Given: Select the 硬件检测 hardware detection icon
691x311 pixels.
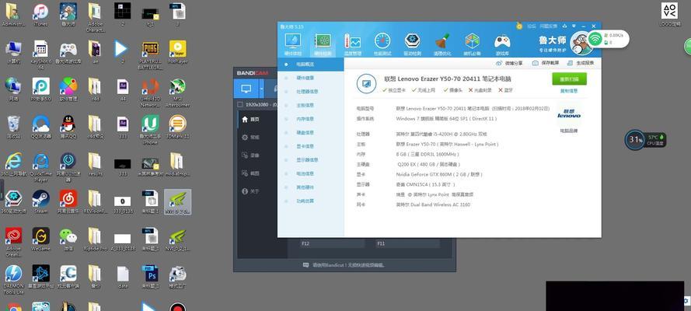Looking at the screenshot, I should [x=323, y=44].
